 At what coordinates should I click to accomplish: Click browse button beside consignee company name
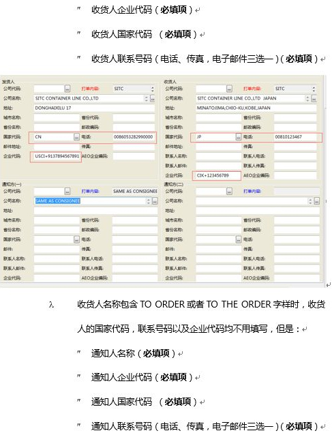click(314, 98)
